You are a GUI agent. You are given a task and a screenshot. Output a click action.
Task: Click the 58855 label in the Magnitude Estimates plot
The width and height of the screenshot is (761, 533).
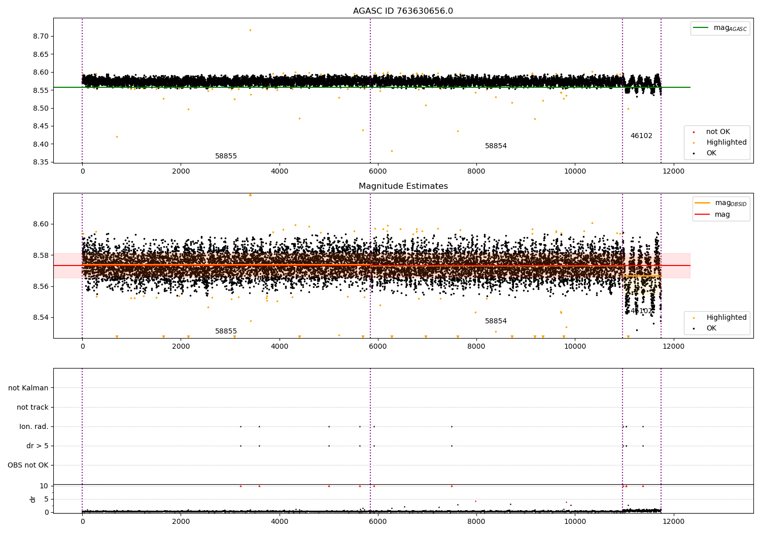pos(226,331)
